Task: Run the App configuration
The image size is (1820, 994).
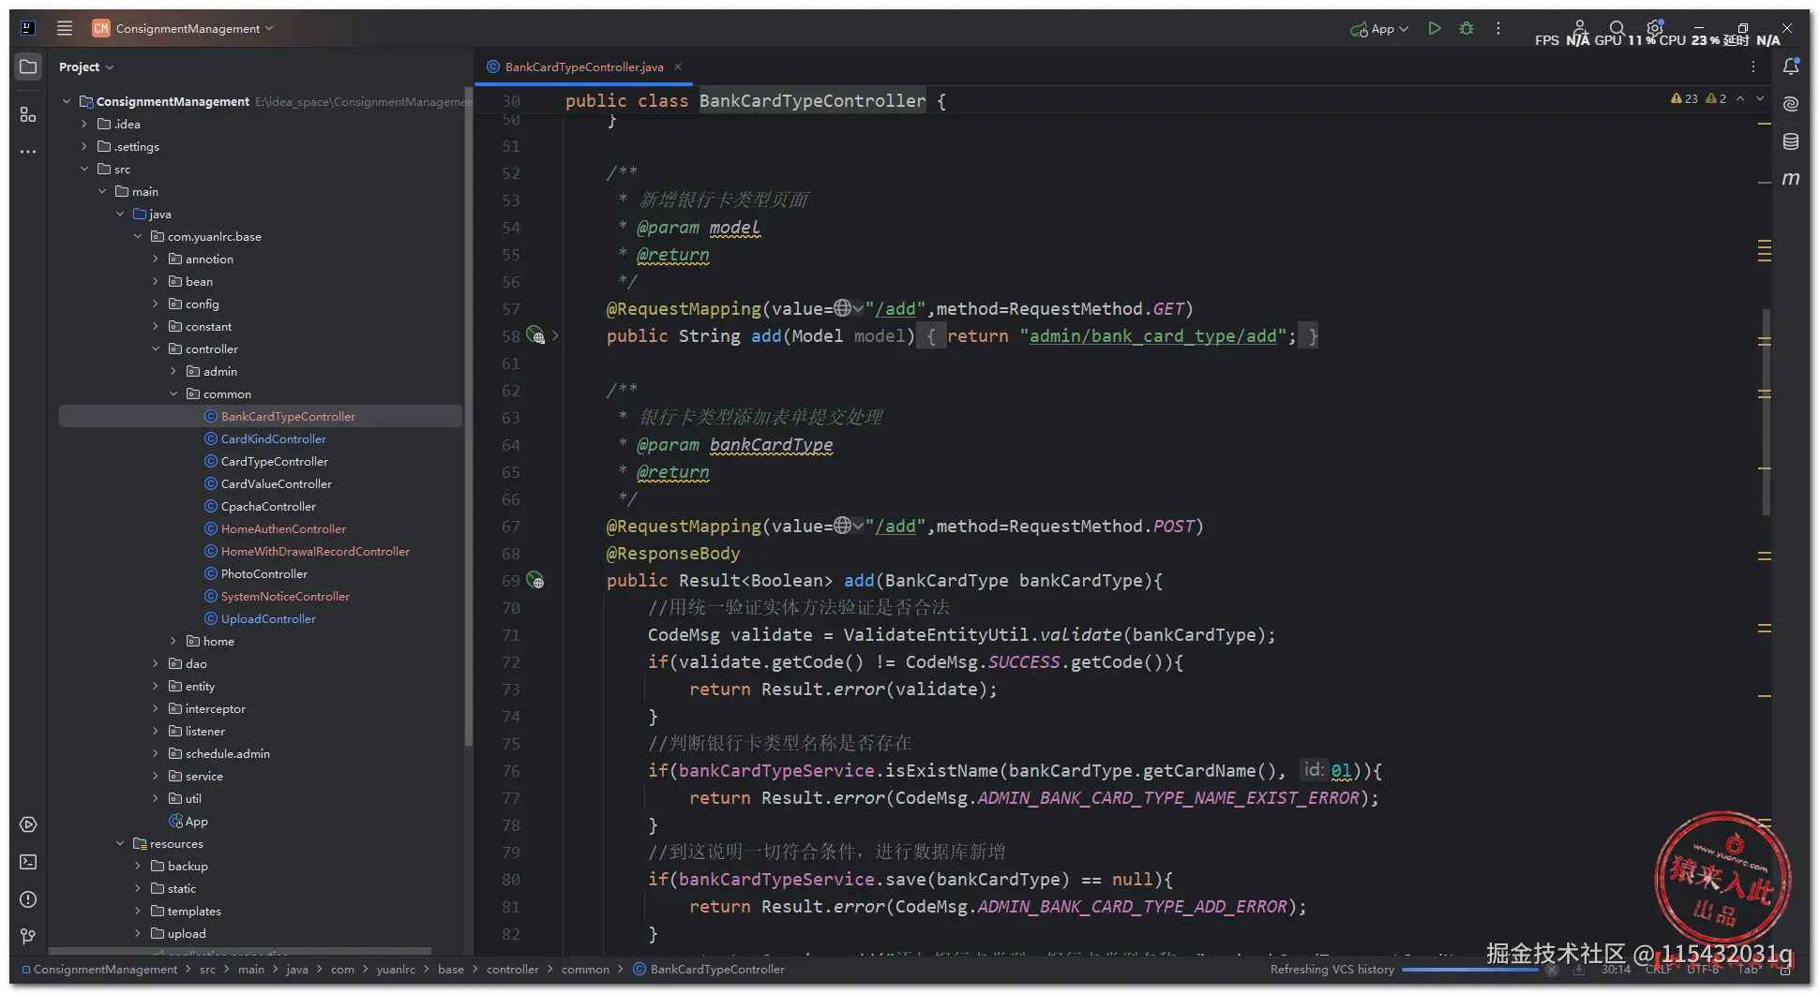Action: pos(1434,28)
